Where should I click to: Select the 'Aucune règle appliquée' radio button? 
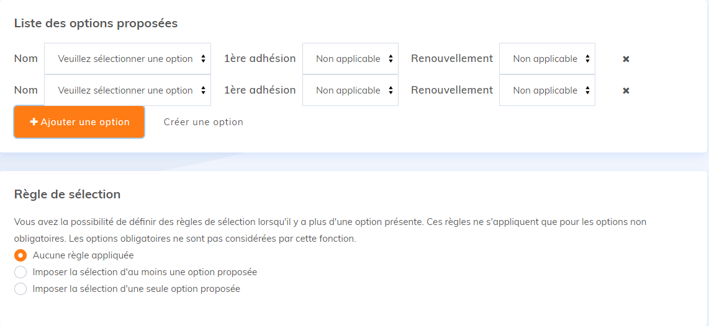(20, 255)
